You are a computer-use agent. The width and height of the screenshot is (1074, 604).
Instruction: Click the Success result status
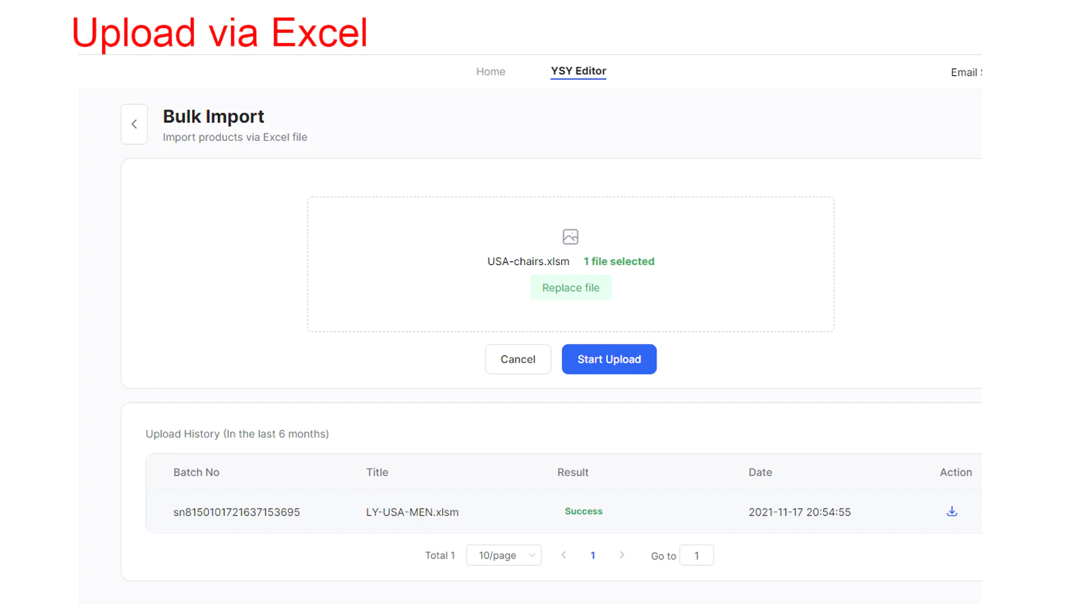click(583, 511)
